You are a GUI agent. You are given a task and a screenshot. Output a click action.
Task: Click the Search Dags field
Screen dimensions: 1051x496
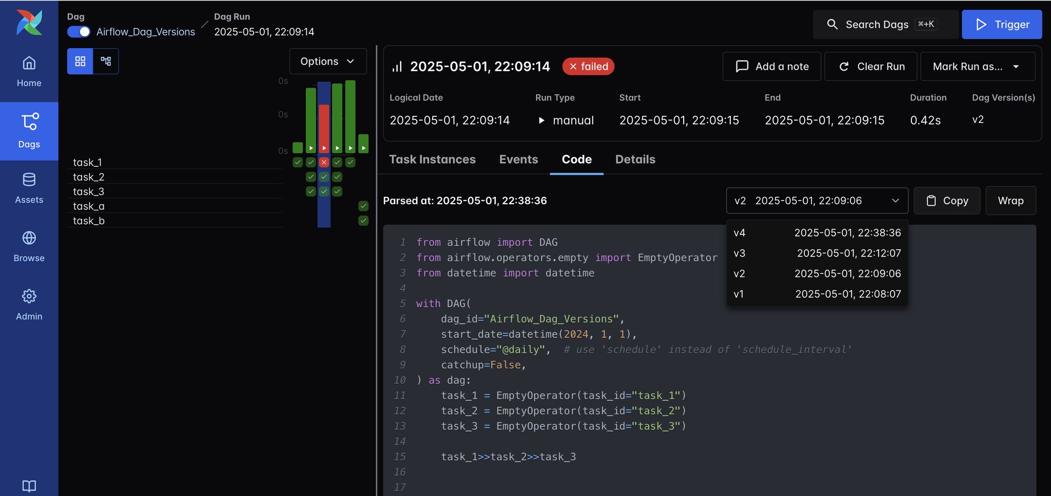point(886,25)
